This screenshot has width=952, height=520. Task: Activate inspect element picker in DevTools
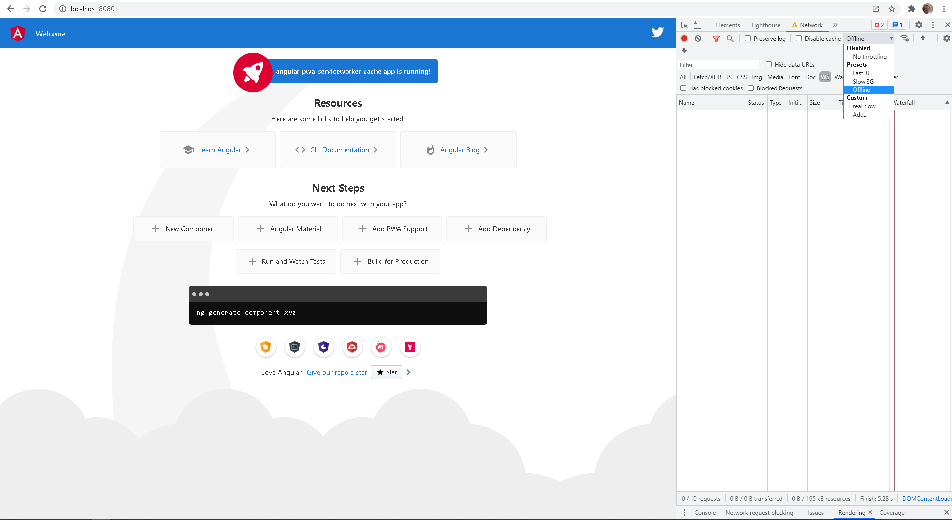pos(685,25)
